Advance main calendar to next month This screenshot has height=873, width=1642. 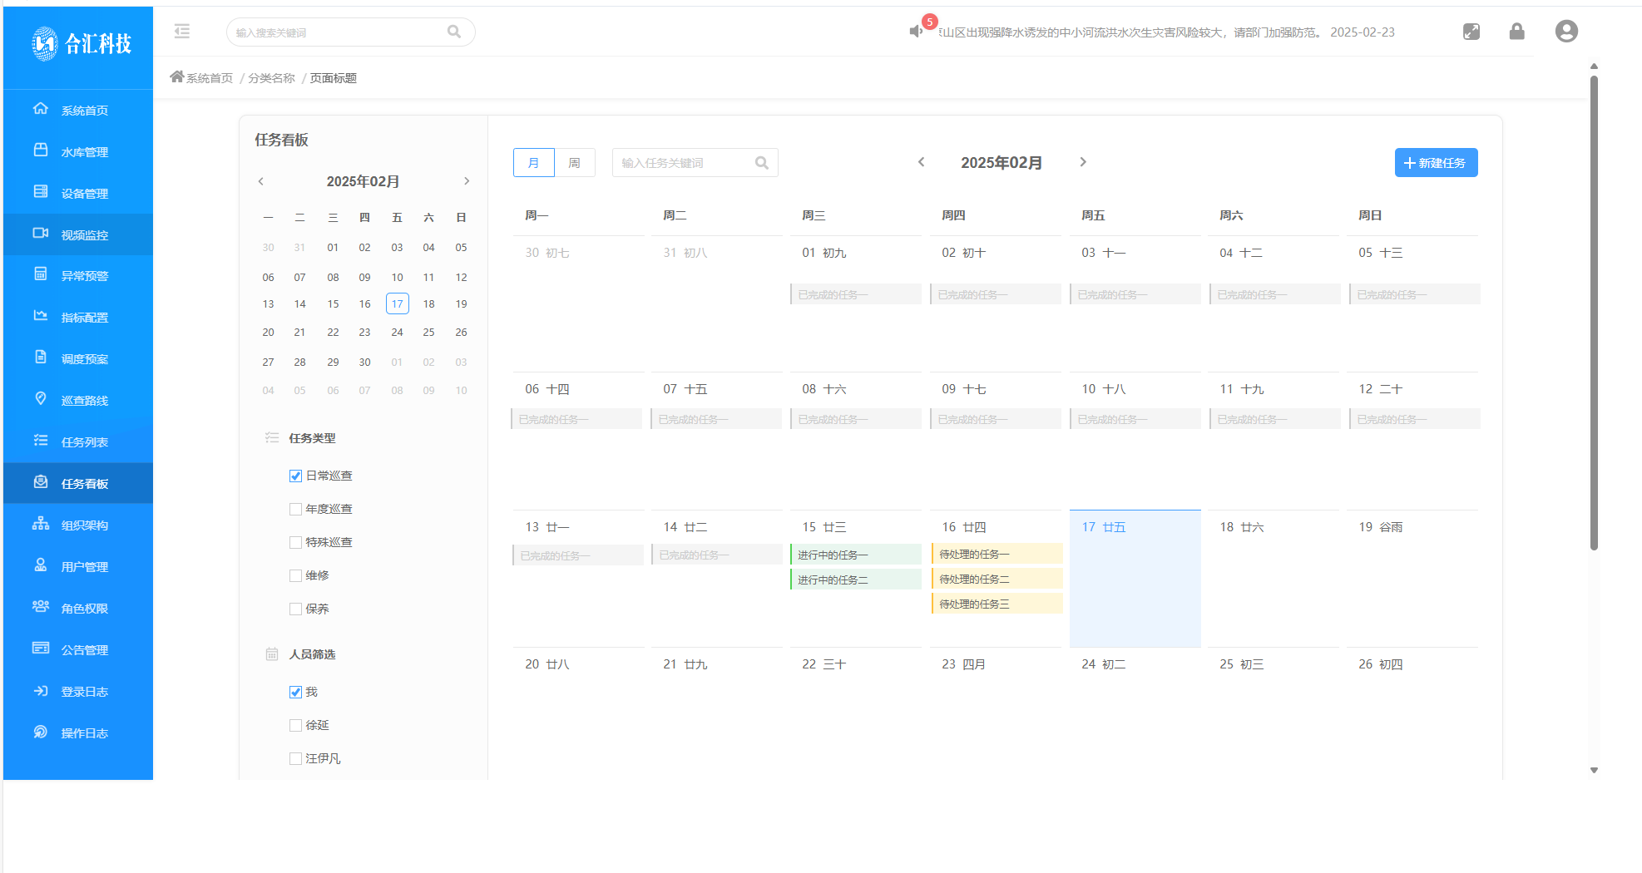click(1082, 162)
